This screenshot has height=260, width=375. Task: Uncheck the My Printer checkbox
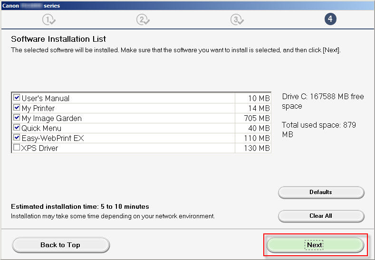(x=17, y=108)
